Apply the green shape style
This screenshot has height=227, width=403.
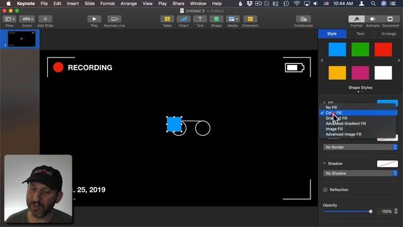(x=360, y=49)
